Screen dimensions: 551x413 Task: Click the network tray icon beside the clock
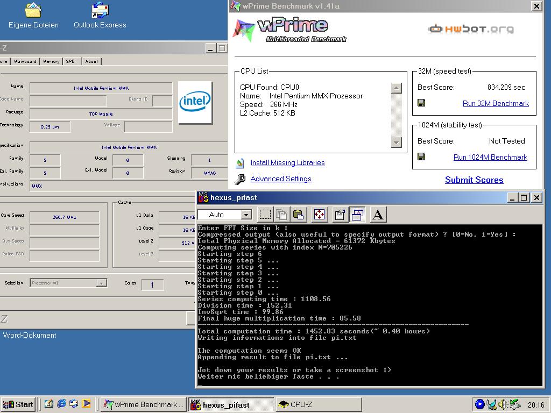[x=515, y=404]
